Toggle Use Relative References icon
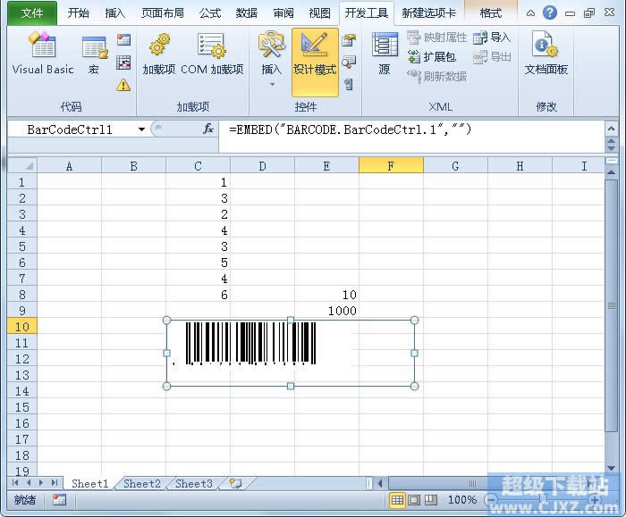This screenshot has width=626, height=517. click(123, 63)
